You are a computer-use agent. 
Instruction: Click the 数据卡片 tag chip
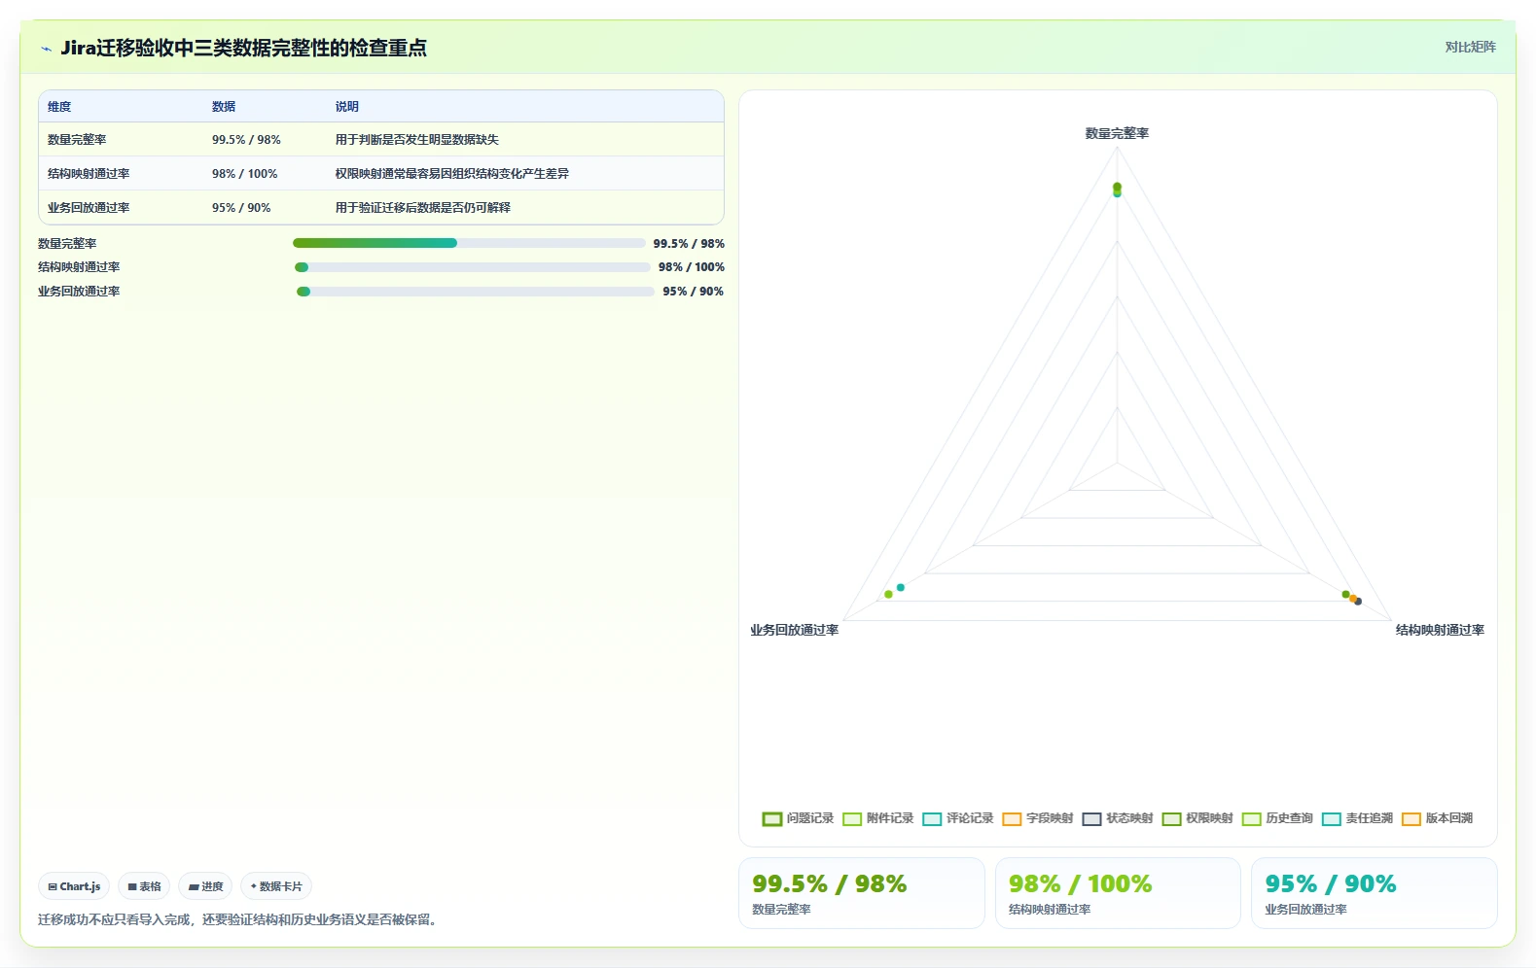click(x=276, y=886)
